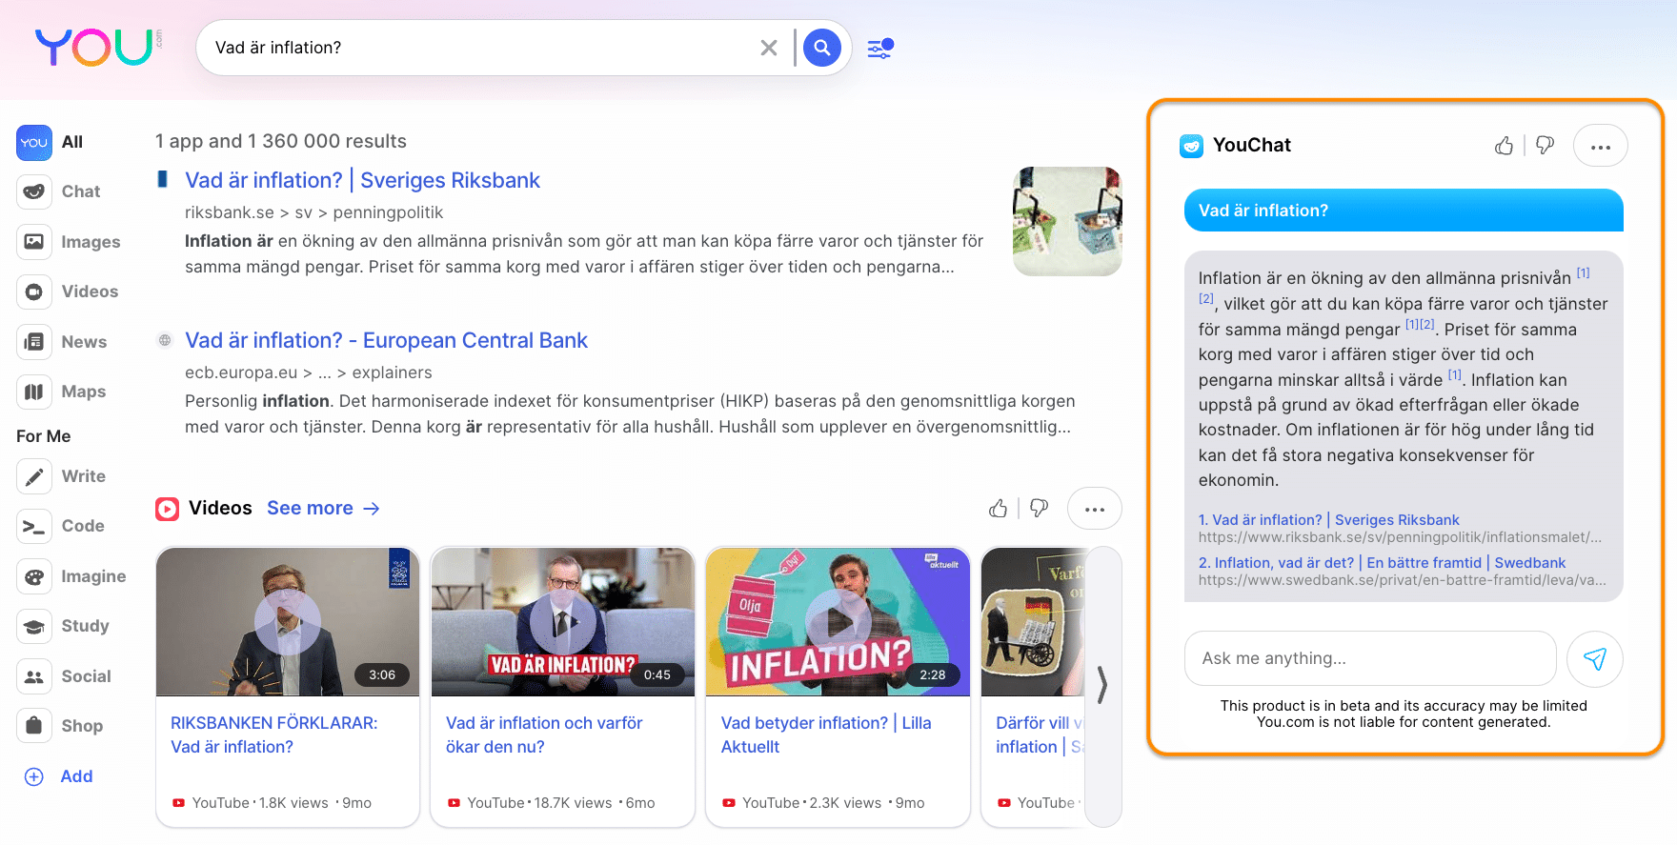Play the 0:45 Vad är inflation video

562,621
